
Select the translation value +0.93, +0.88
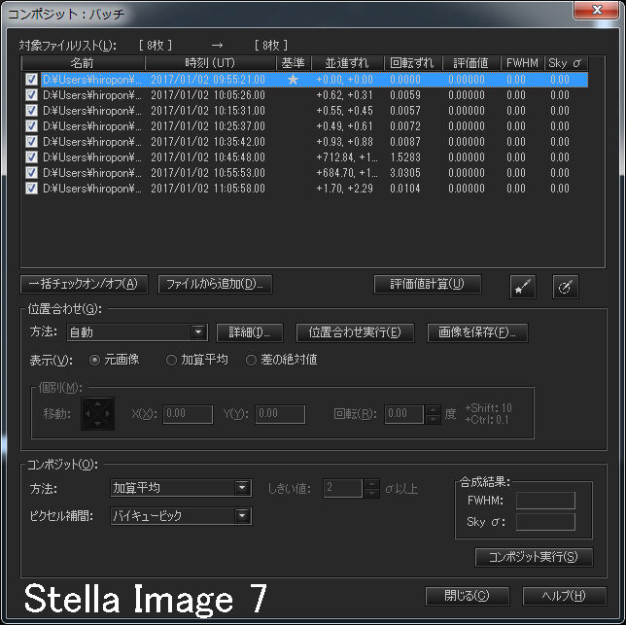[344, 142]
